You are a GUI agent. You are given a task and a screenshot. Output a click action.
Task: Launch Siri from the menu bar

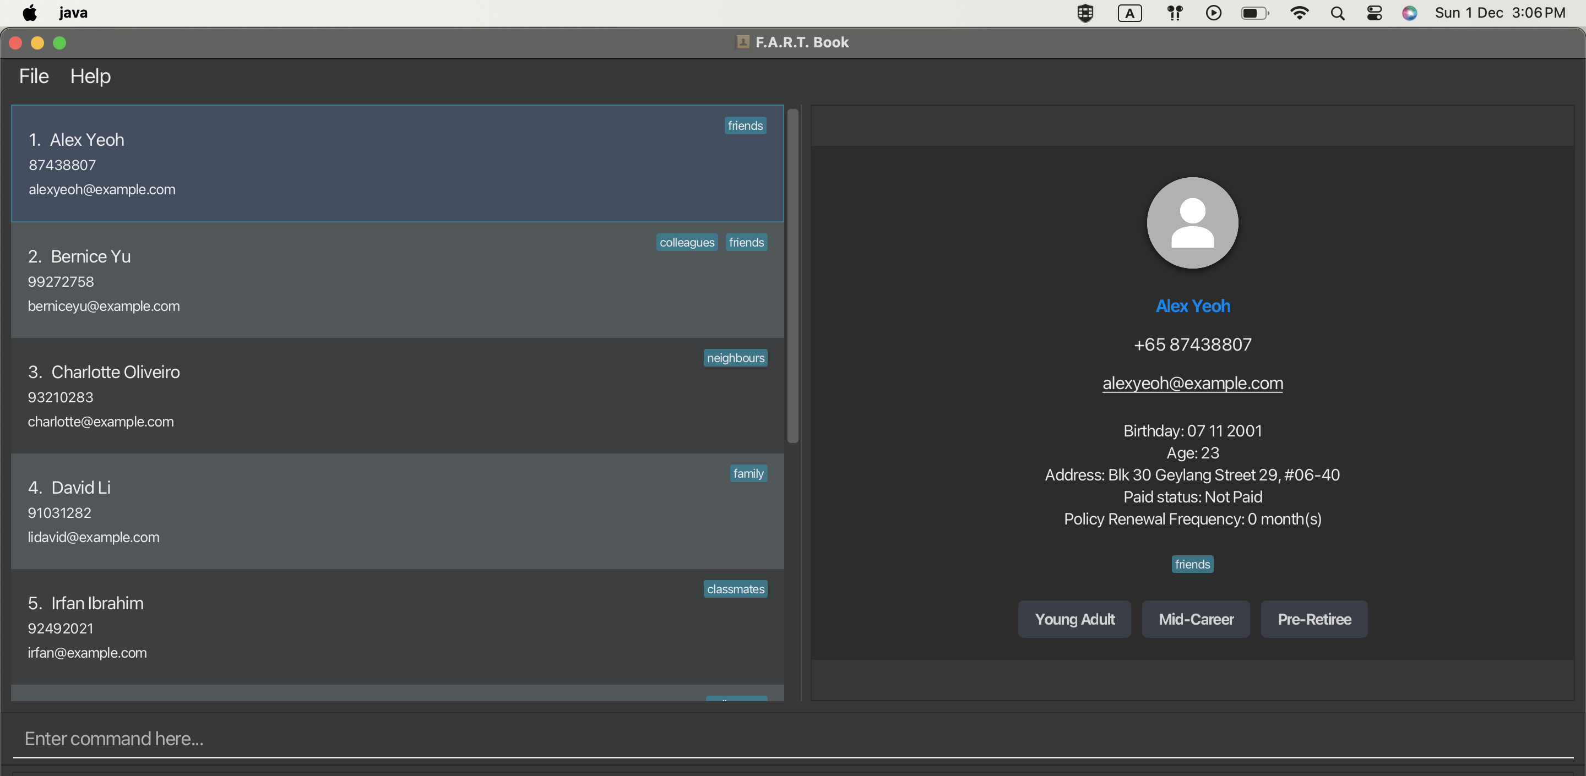pyautogui.click(x=1409, y=13)
